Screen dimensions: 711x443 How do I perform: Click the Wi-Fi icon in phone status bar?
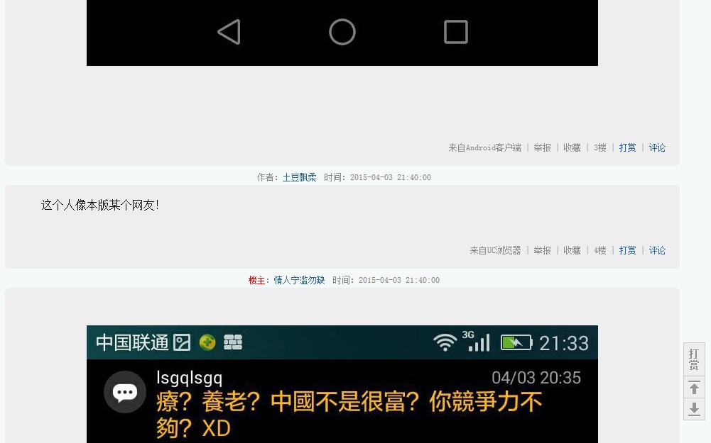[445, 342]
